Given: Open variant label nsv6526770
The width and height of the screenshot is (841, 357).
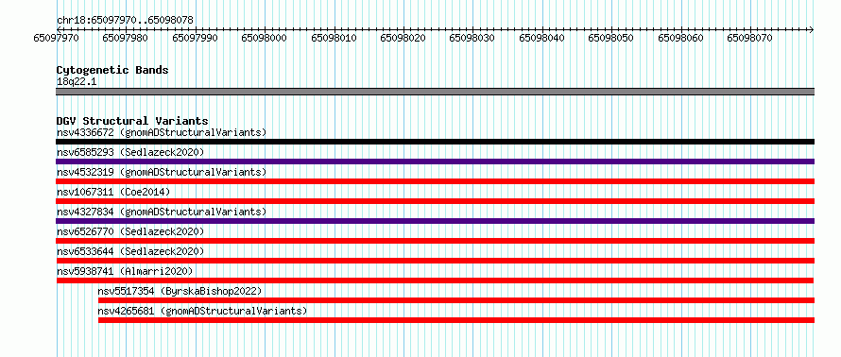Looking at the screenshot, I should [x=130, y=231].
